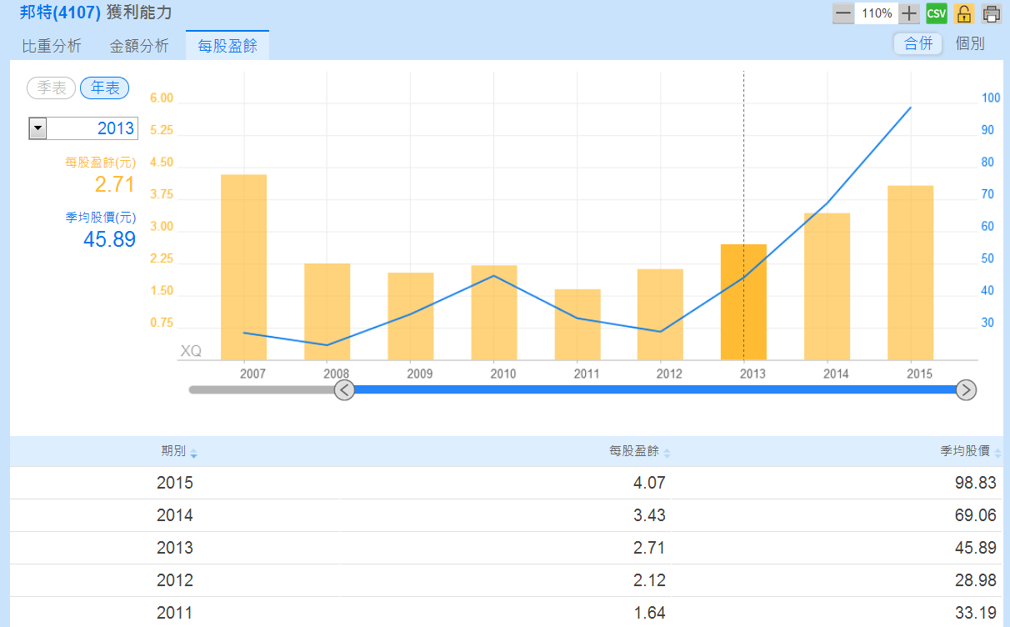
Task: Click the zoom out minus icon
Action: pyautogui.click(x=843, y=13)
